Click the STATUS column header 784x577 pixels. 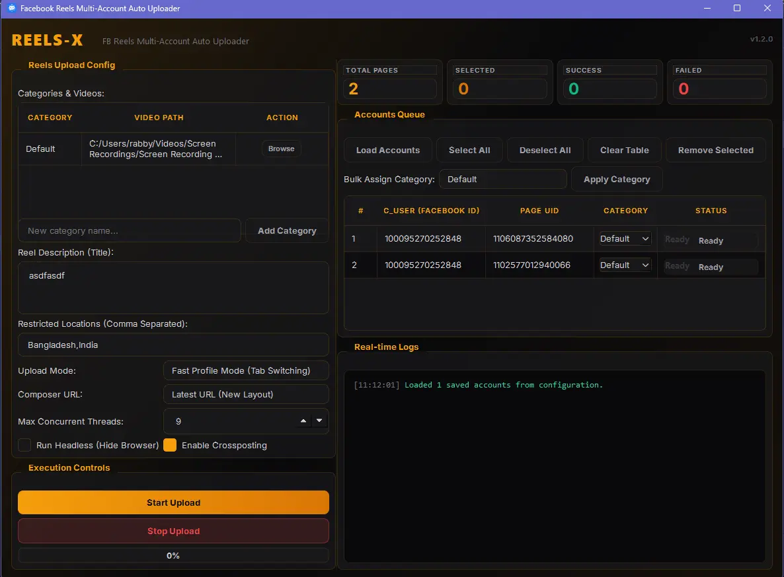click(711, 211)
